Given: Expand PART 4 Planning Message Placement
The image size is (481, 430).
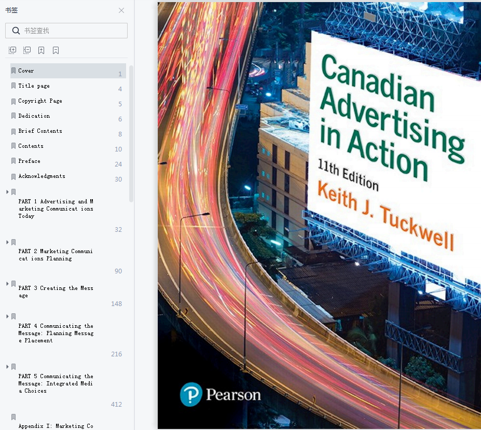Looking at the screenshot, I should [x=7, y=316].
